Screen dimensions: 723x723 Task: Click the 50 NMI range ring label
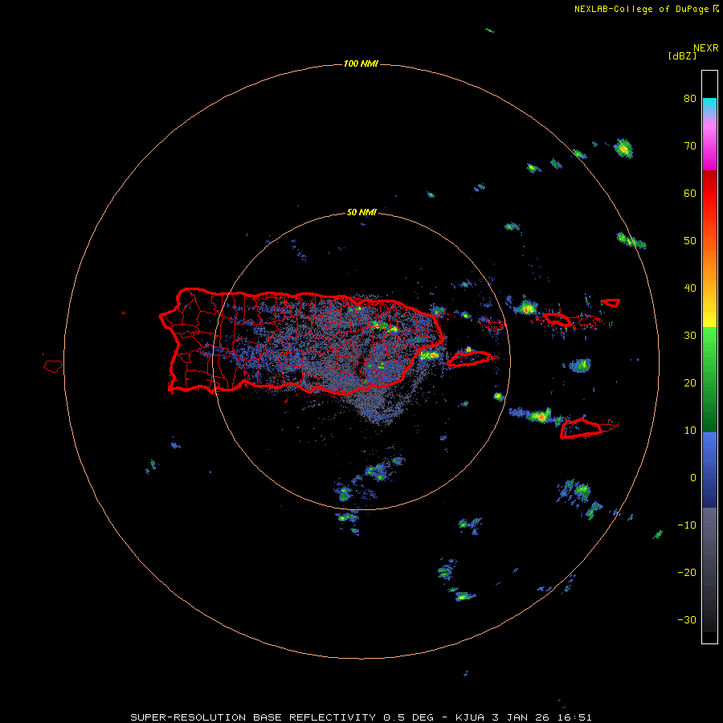click(x=361, y=213)
